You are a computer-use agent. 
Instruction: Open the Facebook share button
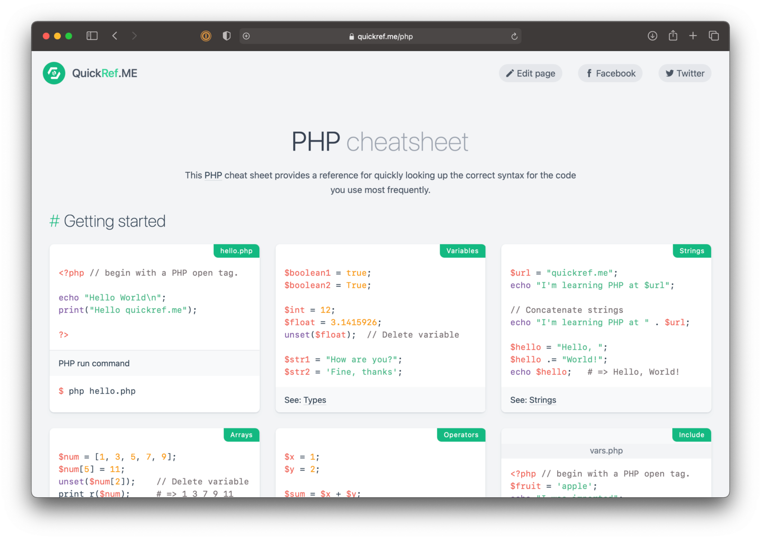click(x=610, y=73)
